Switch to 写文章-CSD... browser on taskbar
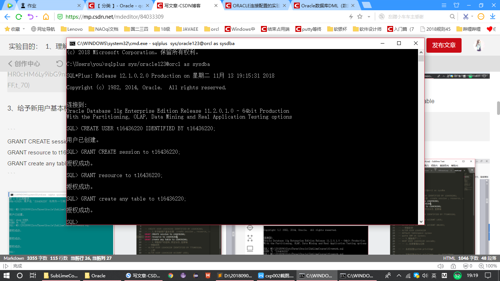500x281 pixels. click(x=143, y=276)
